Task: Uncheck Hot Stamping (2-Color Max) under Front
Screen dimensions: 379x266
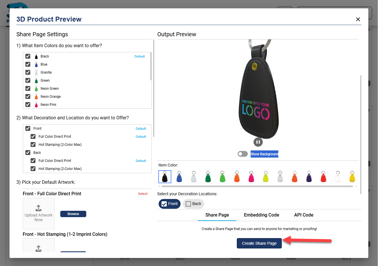Action: pos(33,145)
